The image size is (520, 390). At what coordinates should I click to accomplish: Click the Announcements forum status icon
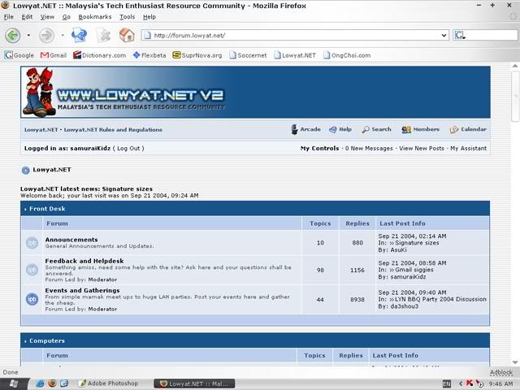click(32, 243)
